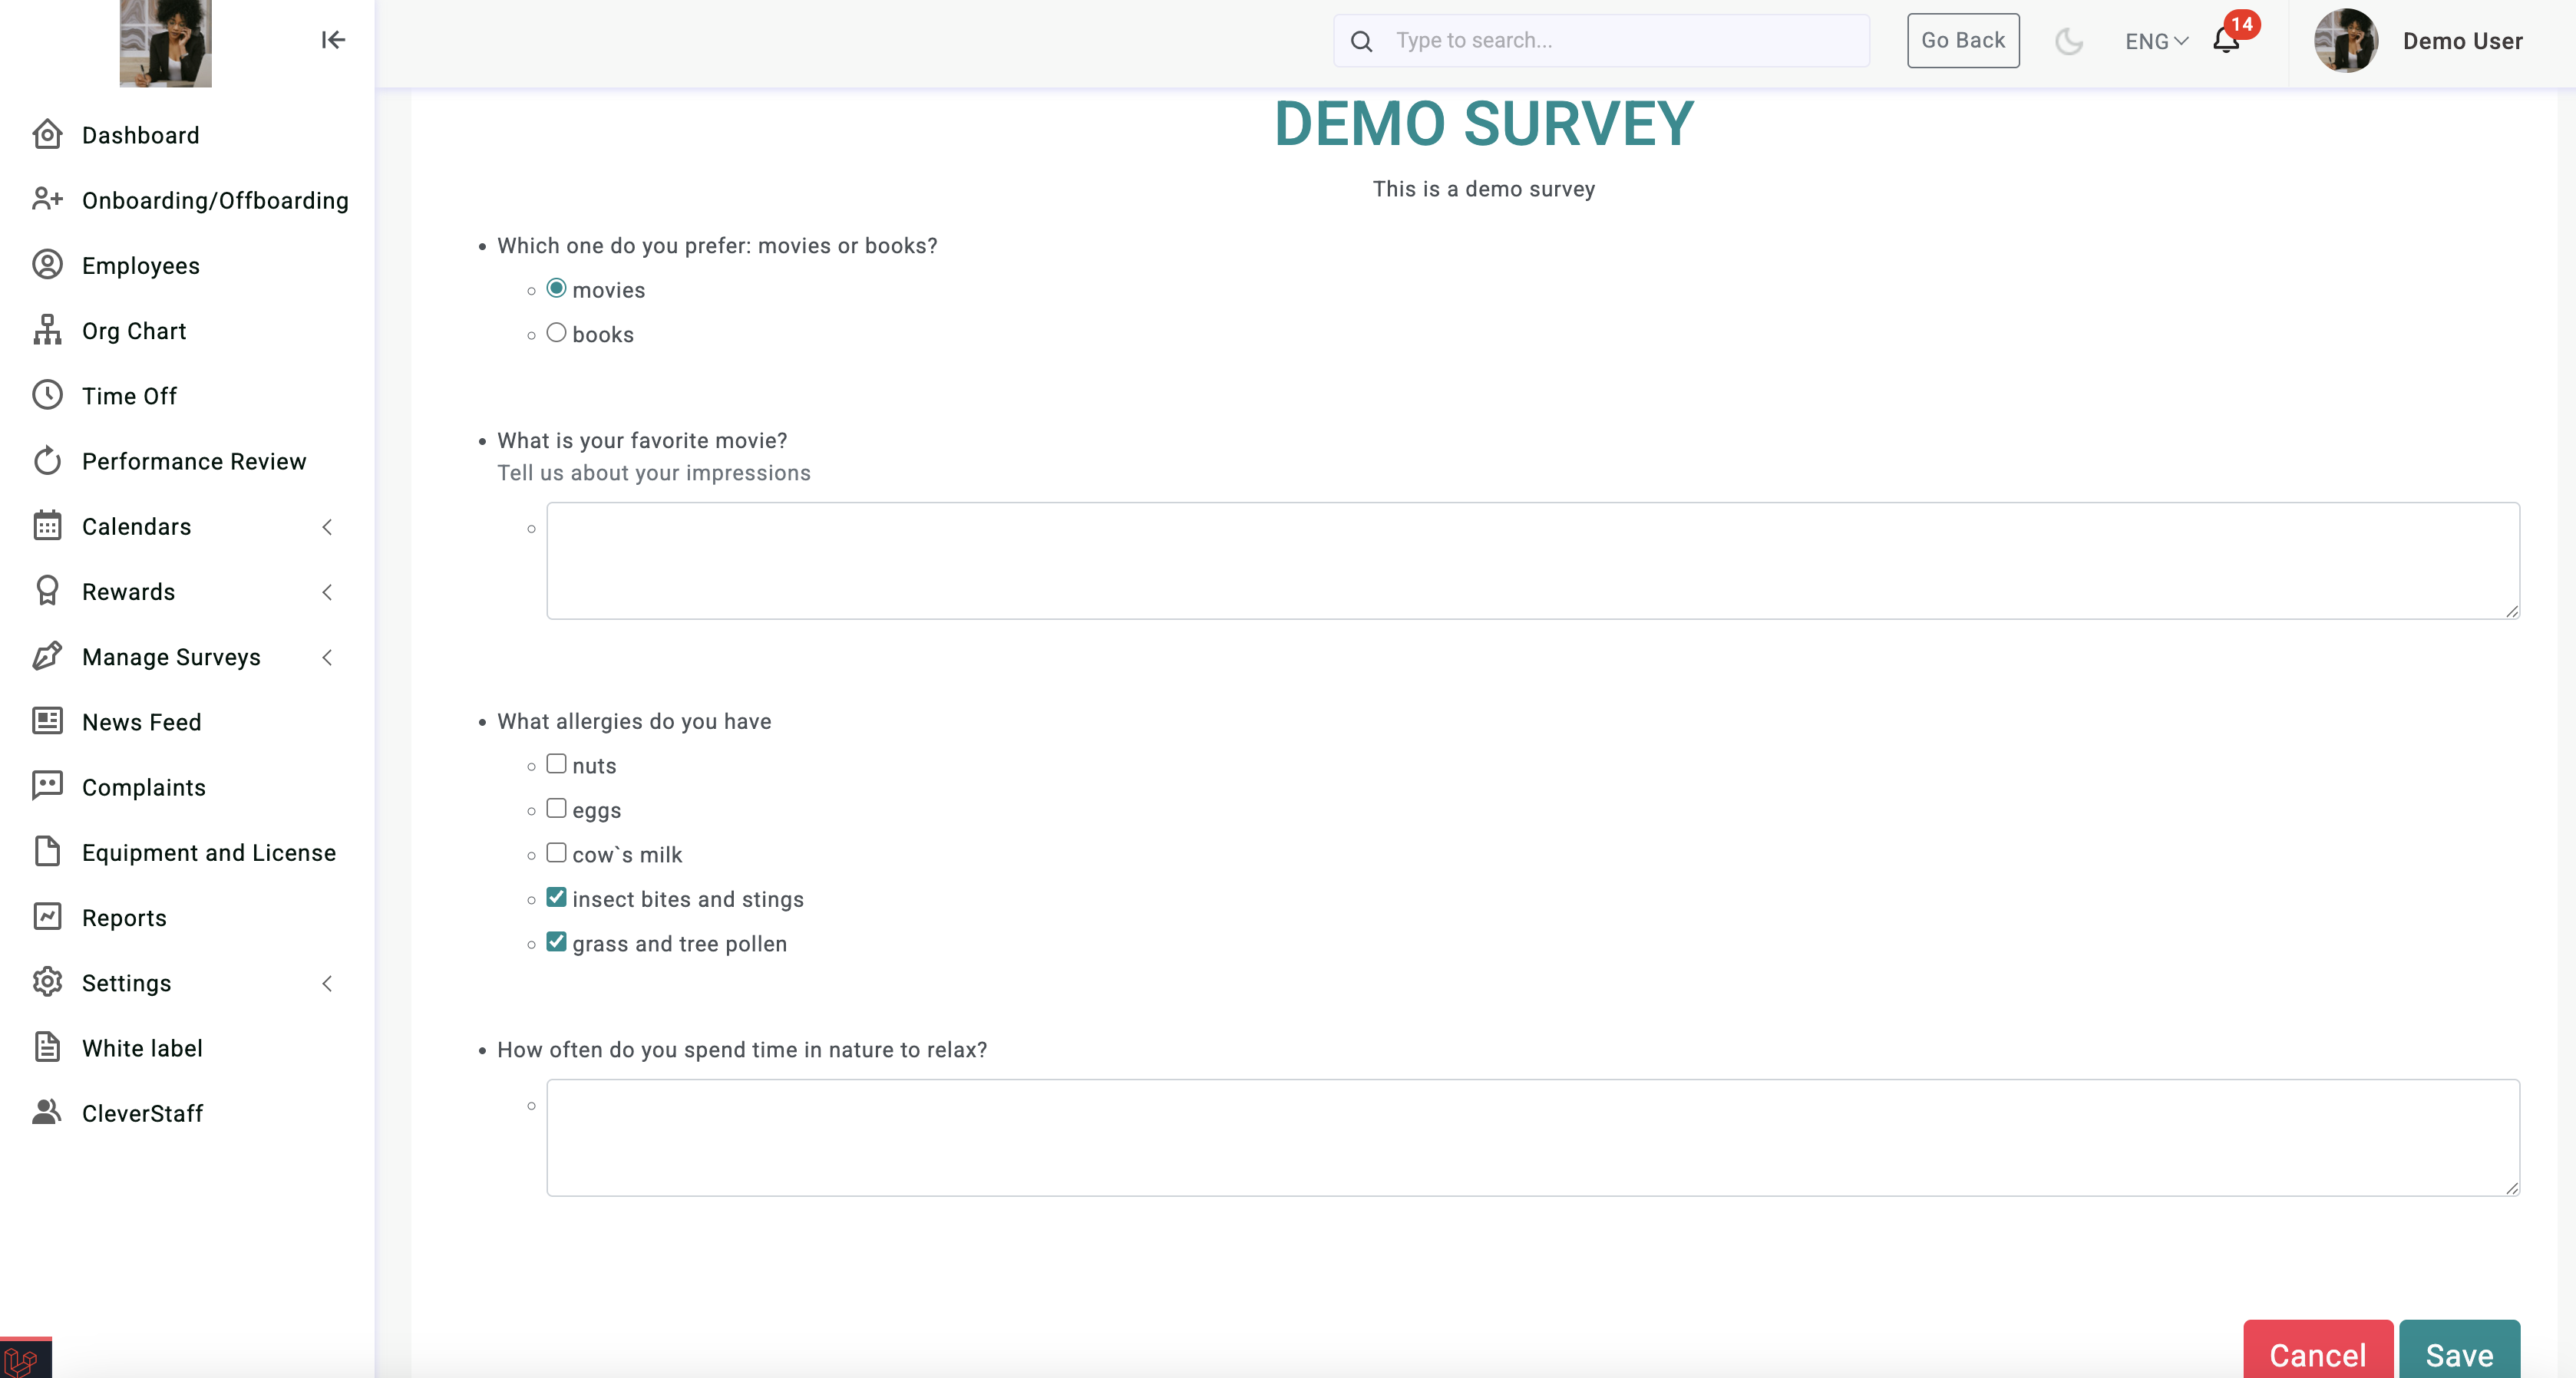
Task: Select the books radio option
Action: point(556,333)
